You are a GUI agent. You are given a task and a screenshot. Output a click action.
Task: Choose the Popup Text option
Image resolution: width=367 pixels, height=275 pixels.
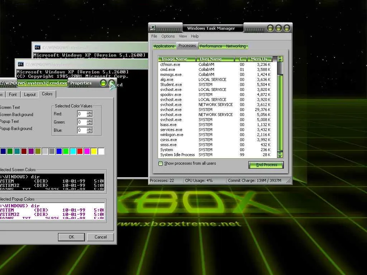9,121
